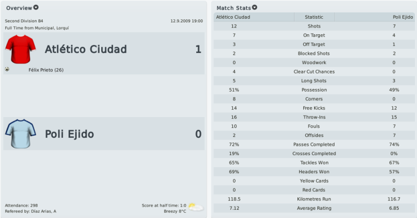Select the Clear Cut Chances row
Screen dimensions: 417x218
pyautogui.click(x=314, y=72)
